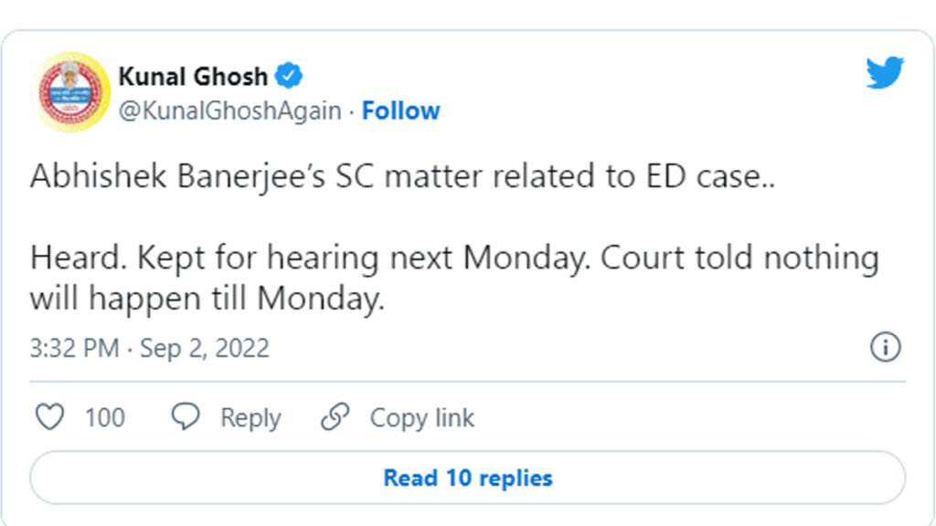This screenshot has height=526, width=936.
Task: Click the heart like icon
Action: click(x=49, y=417)
